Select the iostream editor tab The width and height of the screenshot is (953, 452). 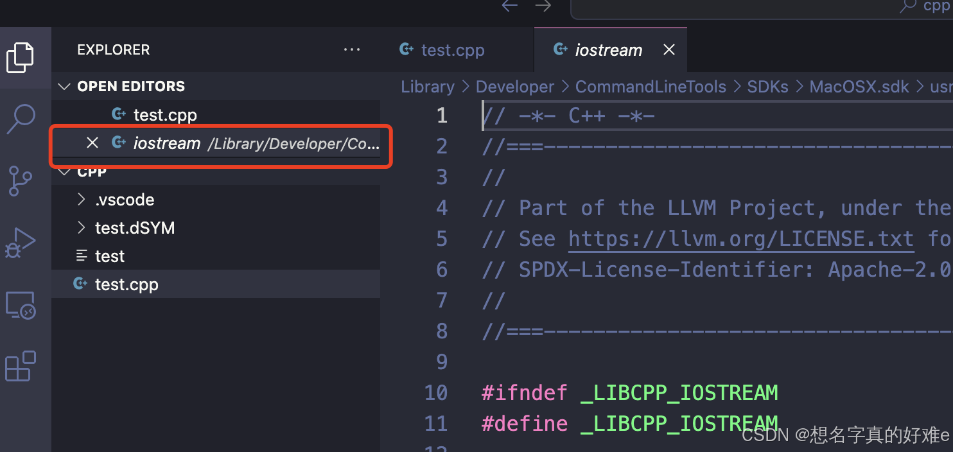608,49
